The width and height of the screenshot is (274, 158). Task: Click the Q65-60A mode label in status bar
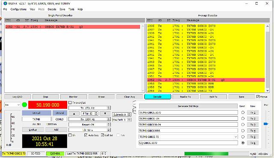click(x=55, y=153)
